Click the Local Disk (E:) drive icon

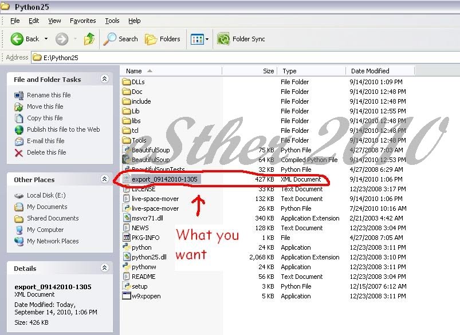point(19,196)
